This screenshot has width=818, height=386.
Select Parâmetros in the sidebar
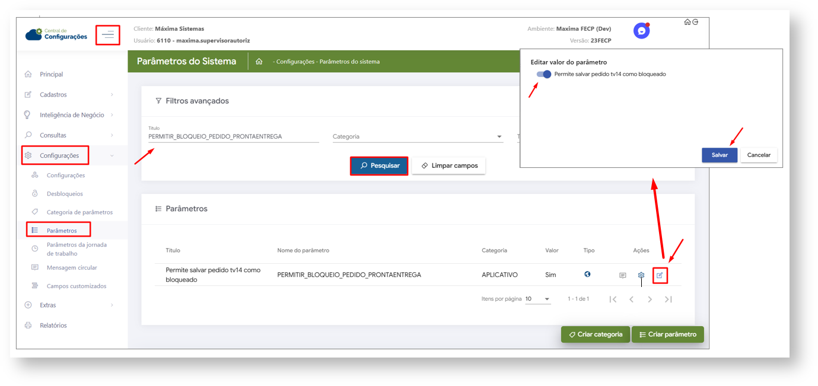tap(62, 230)
